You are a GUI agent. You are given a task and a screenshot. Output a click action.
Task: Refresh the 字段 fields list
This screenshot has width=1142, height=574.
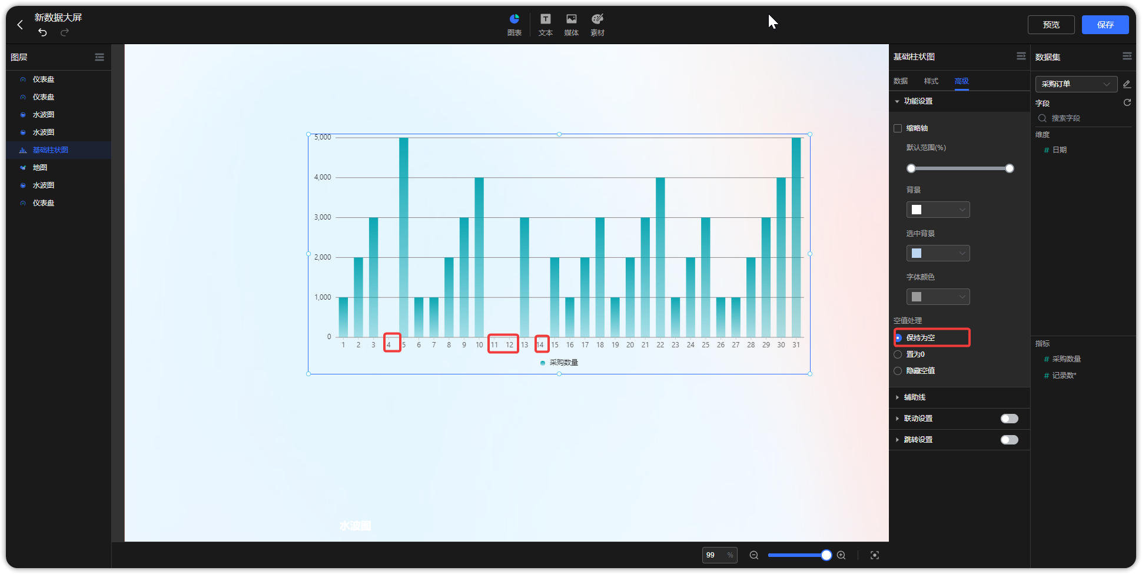[x=1127, y=102]
